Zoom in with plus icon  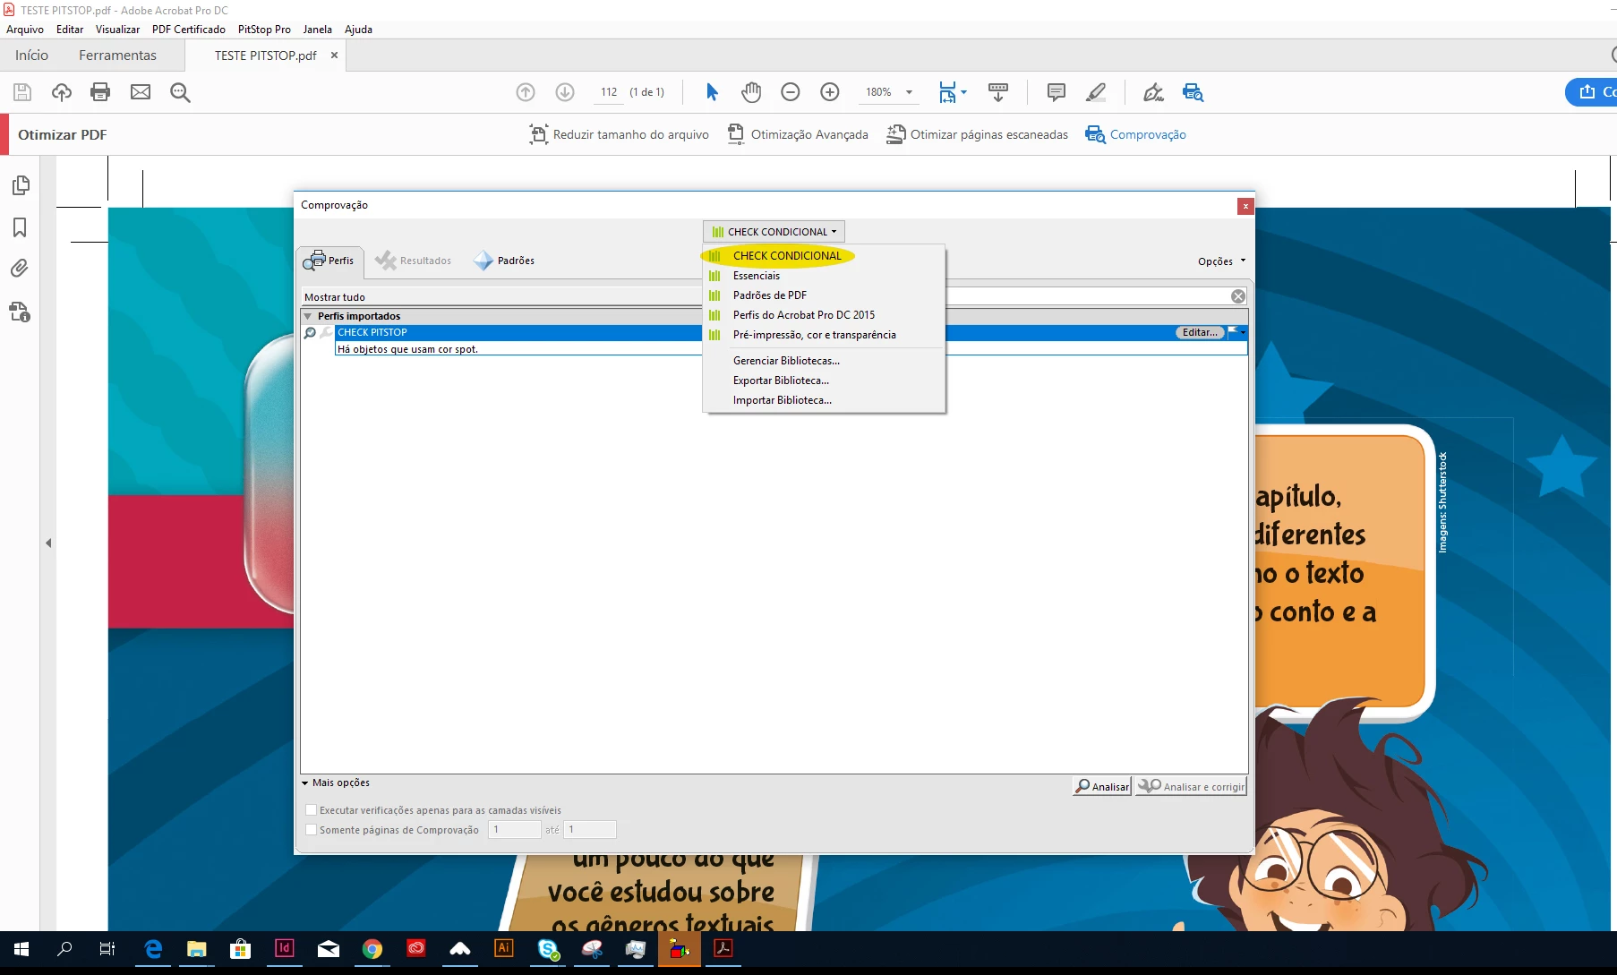[830, 92]
